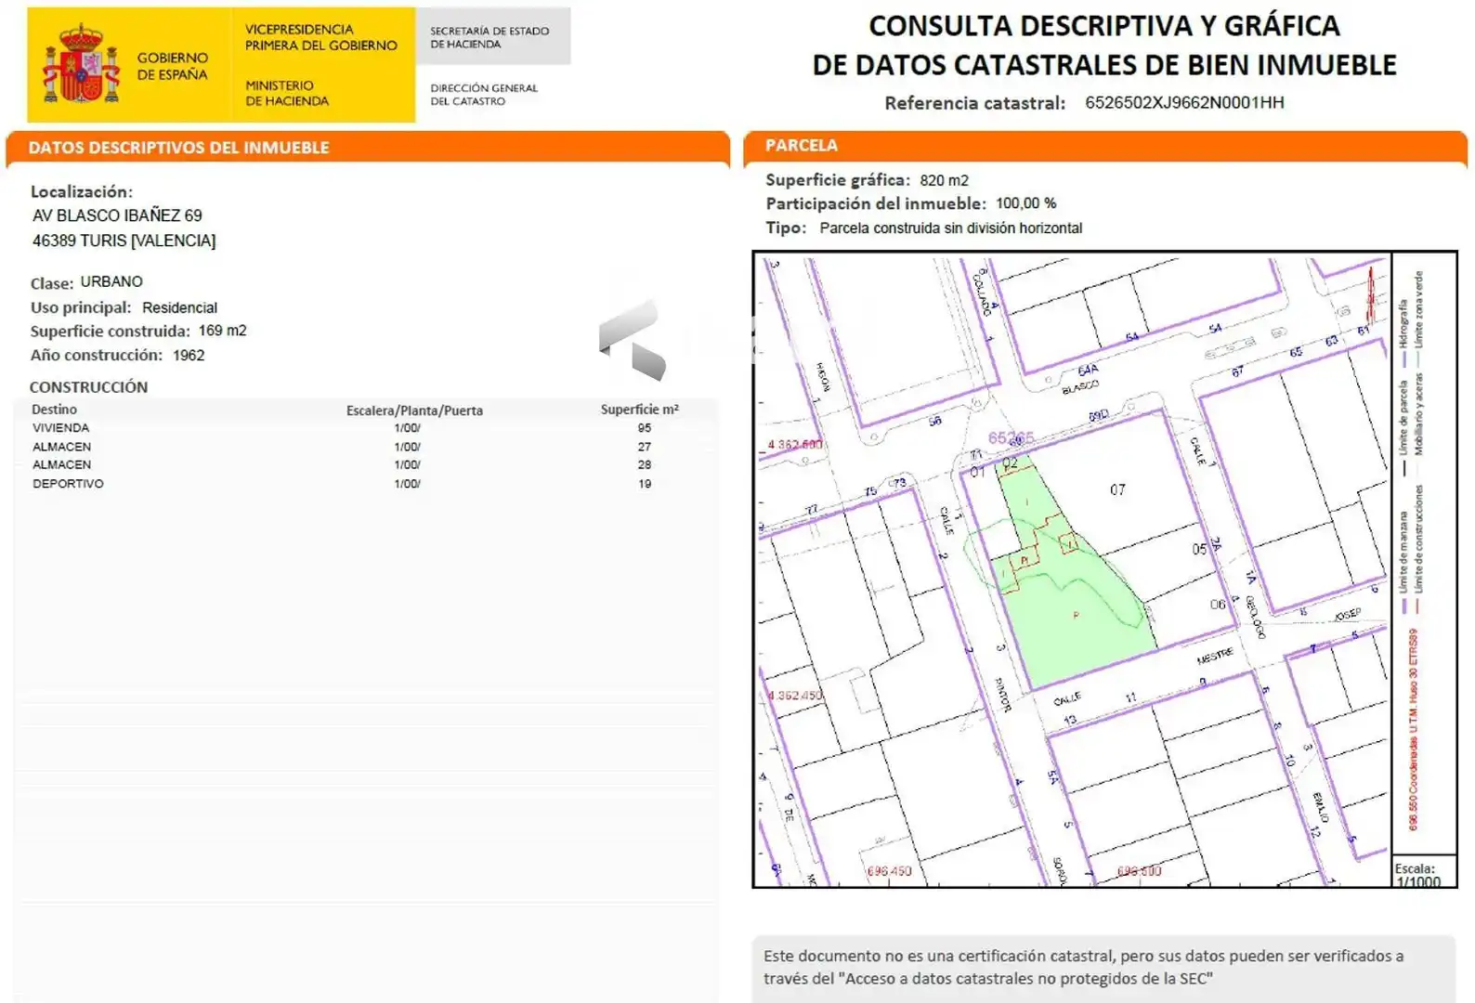Viewport: 1475px width, 1003px height.
Task: Click 'MINISTERIO DE HACIENDA' in the header
Action: coord(287,93)
